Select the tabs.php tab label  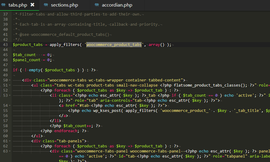[x=18, y=5]
